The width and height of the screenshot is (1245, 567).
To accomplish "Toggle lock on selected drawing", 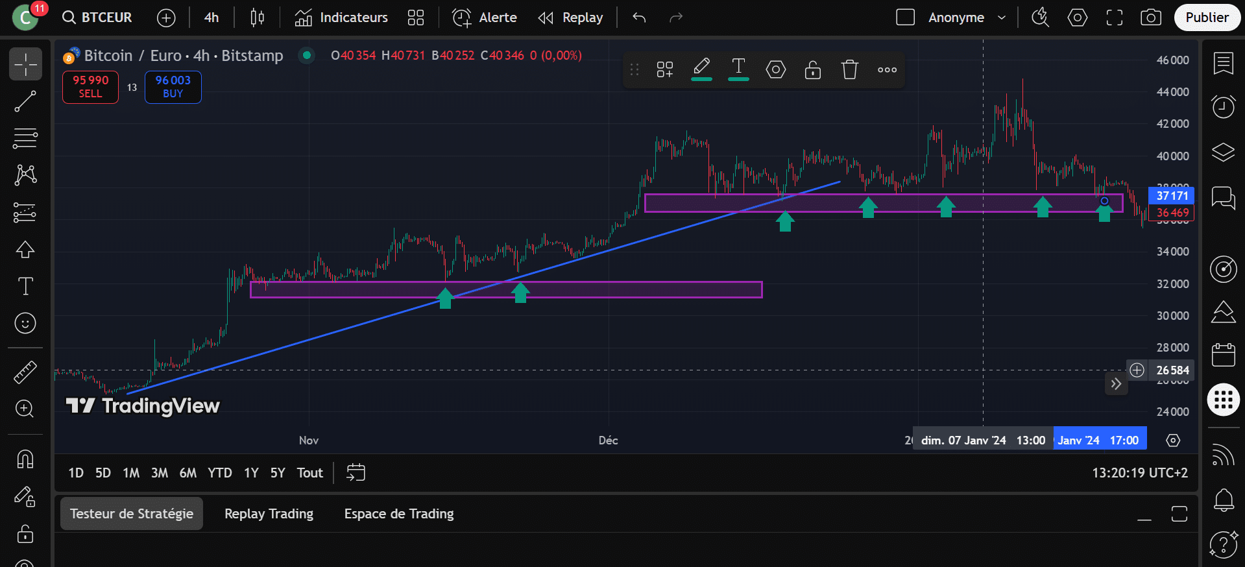I will click(x=812, y=69).
